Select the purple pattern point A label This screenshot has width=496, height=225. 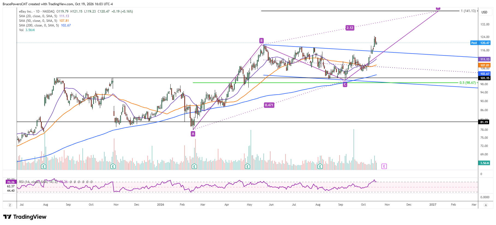click(193, 134)
